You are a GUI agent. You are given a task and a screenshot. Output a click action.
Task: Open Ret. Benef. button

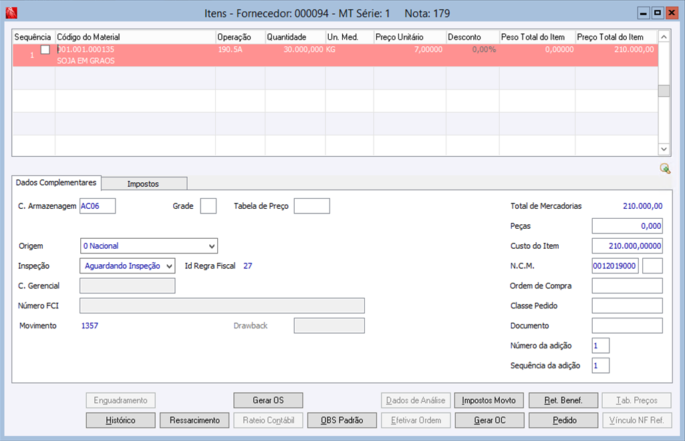coord(563,400)
